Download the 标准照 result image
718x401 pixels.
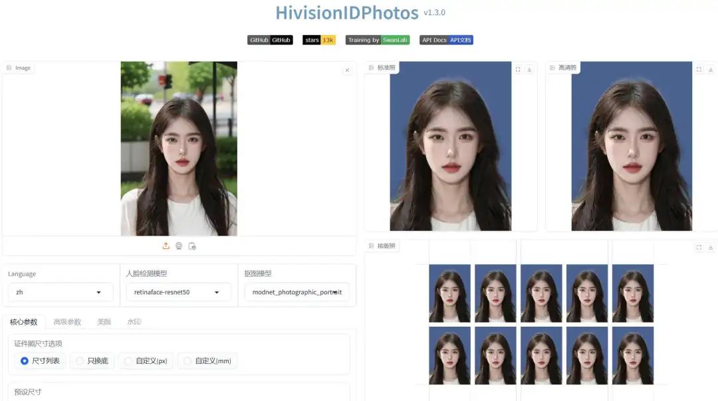click(529, 70)
